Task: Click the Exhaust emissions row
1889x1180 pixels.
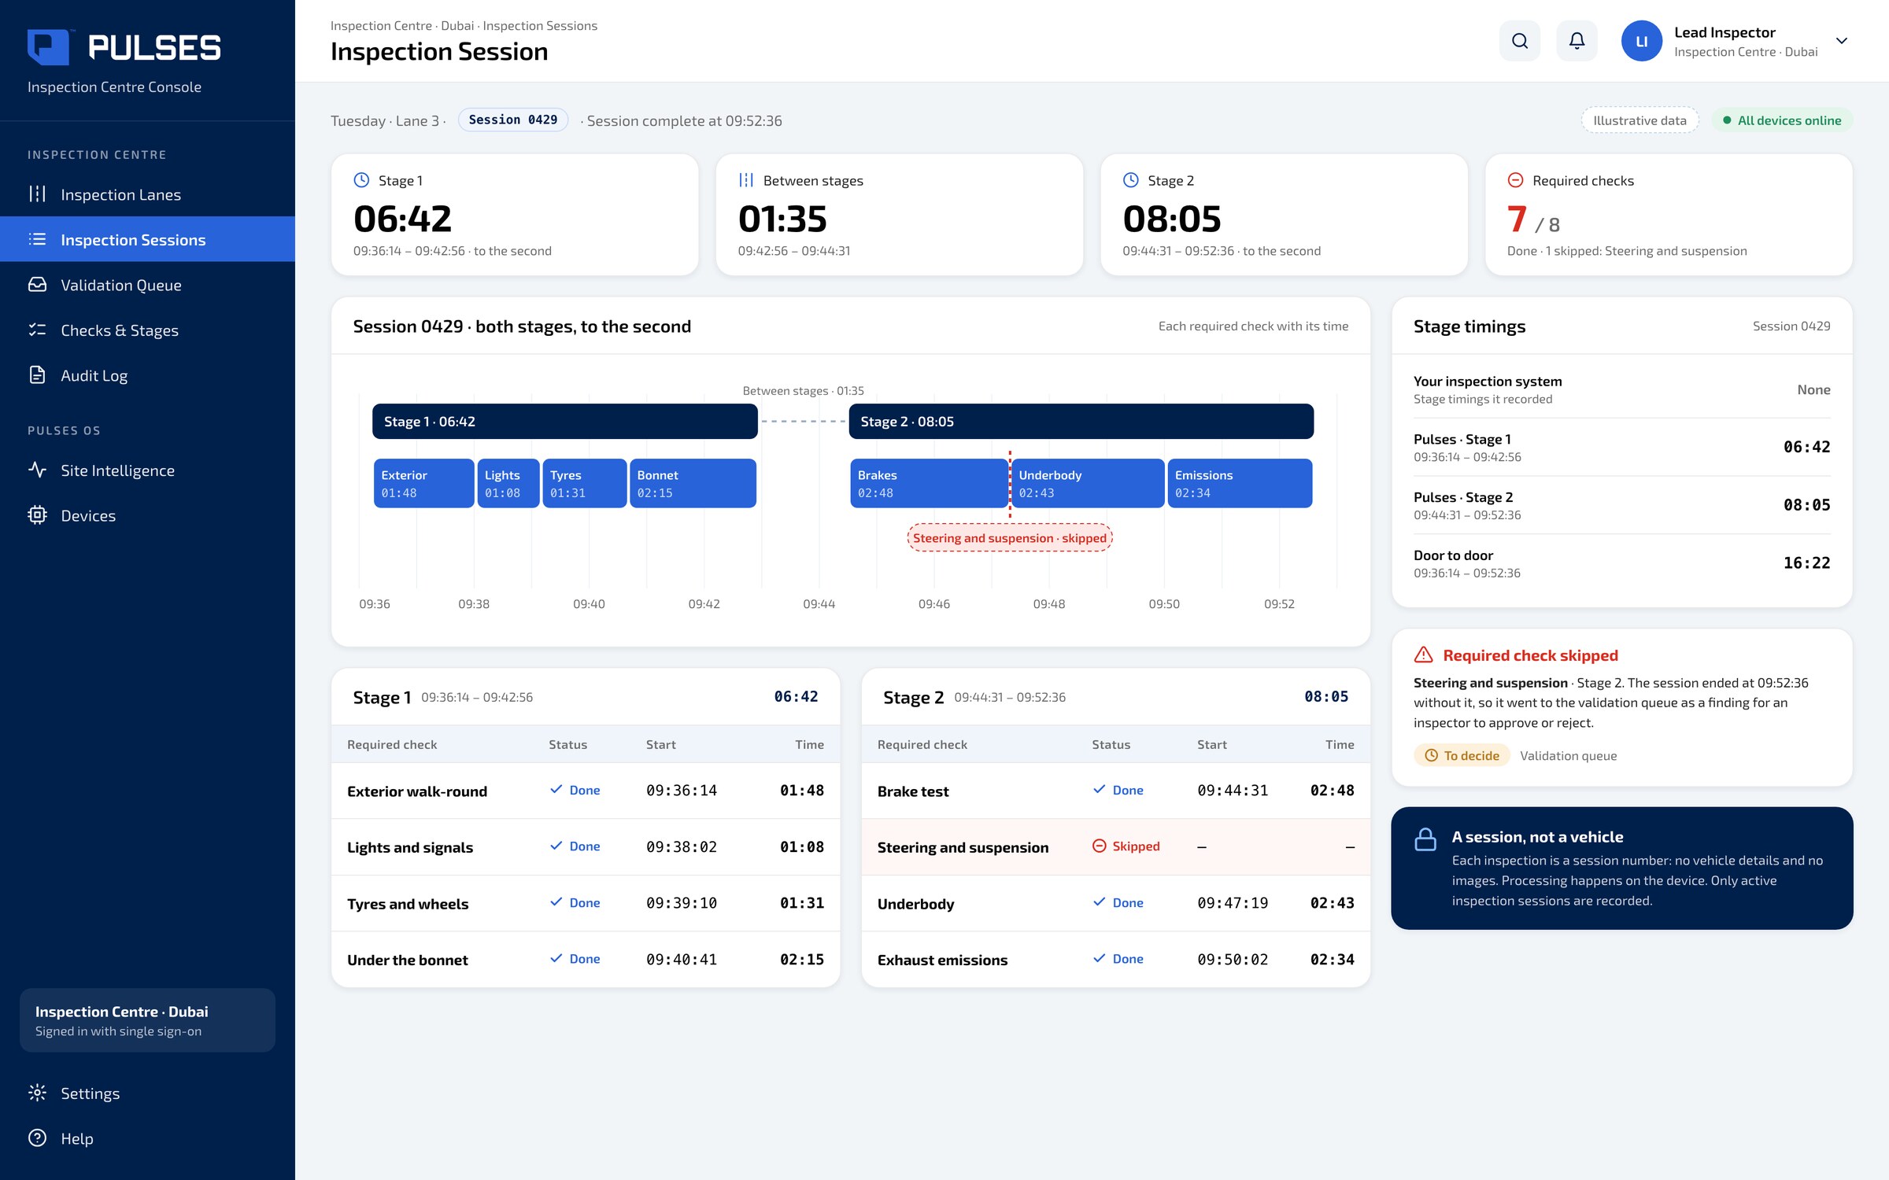Action: pyautogui.click(x=1116, y=960)
